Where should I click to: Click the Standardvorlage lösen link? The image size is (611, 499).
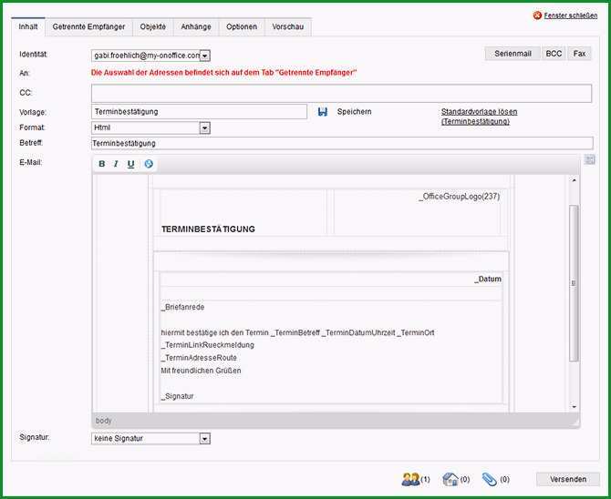[480, 117]
